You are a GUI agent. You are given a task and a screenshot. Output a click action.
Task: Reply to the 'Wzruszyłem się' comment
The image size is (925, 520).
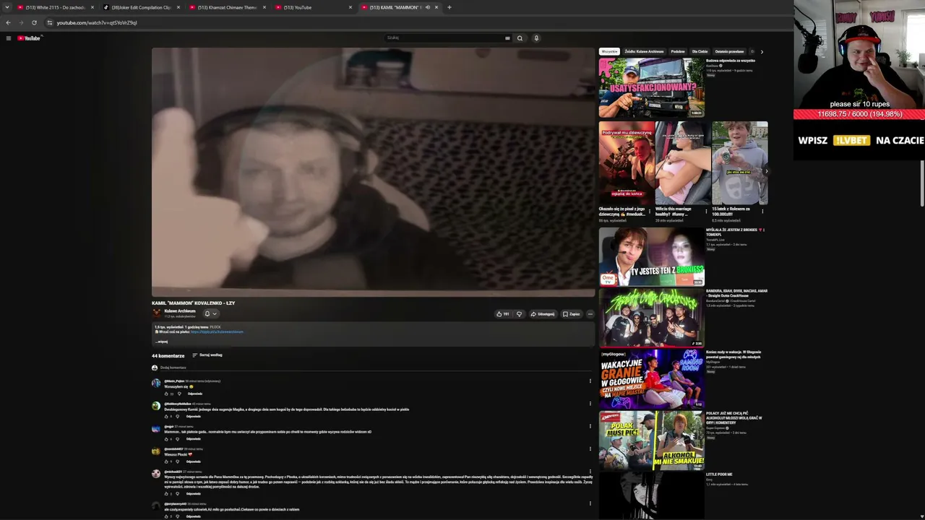pyautogui.click(x=194, y=394)
